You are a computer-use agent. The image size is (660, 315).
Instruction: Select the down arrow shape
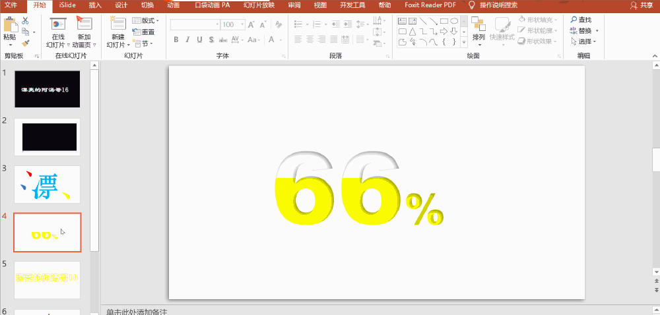point(454,32)
